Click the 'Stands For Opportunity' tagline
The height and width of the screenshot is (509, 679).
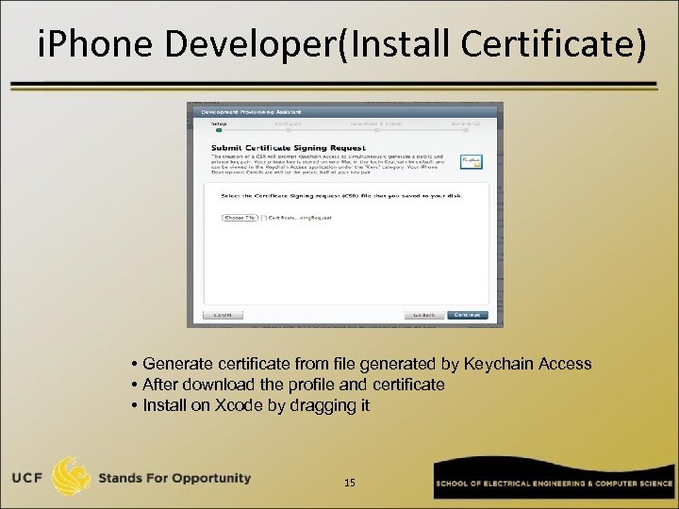pos(175,478)
